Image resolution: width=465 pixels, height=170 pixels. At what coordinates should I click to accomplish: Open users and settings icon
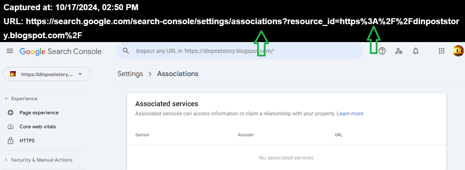[399, 51]
